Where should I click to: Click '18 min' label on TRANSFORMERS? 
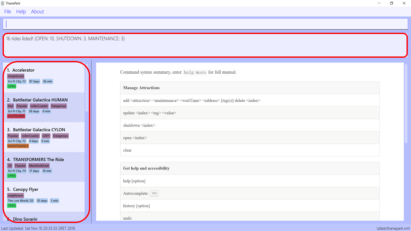point(47,171)
